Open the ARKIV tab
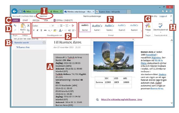 pyautogui.click(x=16, y=20)
